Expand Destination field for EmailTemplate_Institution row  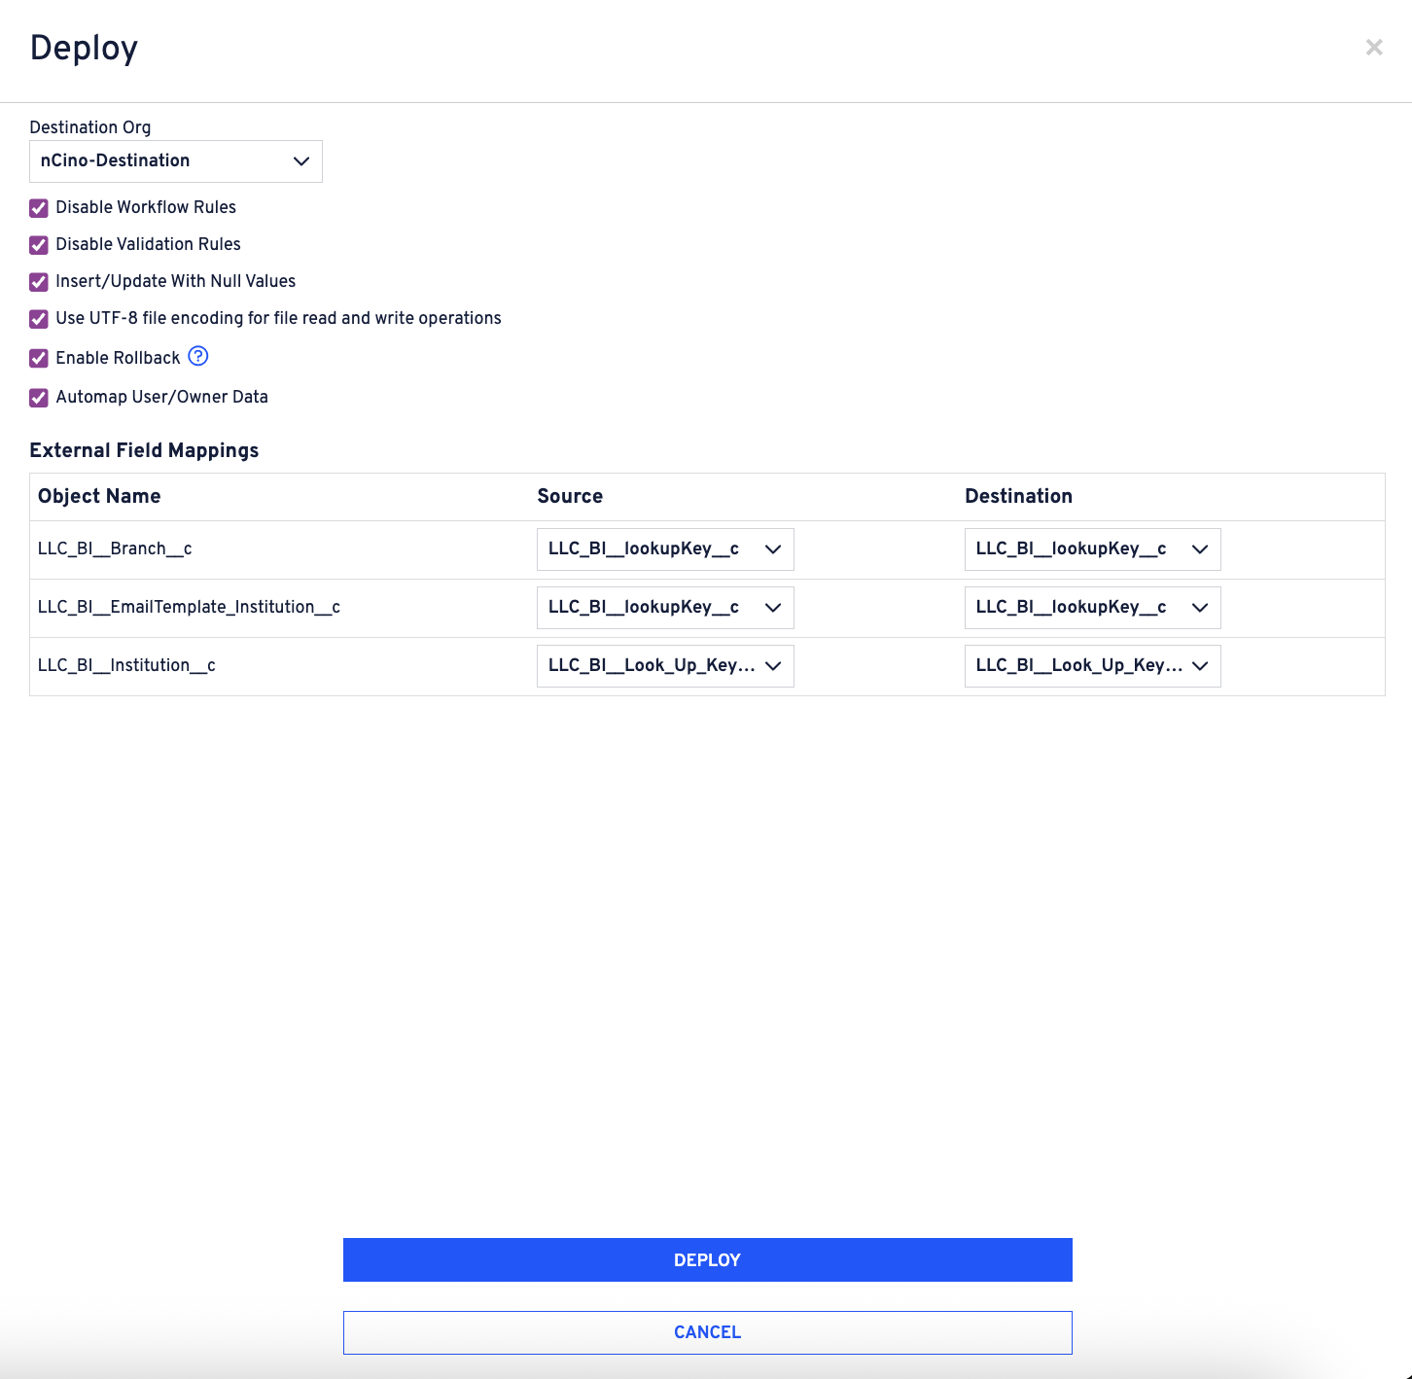(1092, 608)
